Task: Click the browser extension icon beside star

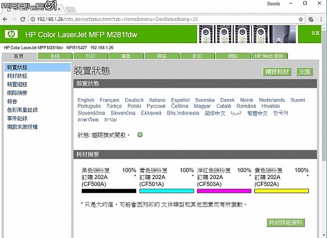Action: tap(311, 19)
